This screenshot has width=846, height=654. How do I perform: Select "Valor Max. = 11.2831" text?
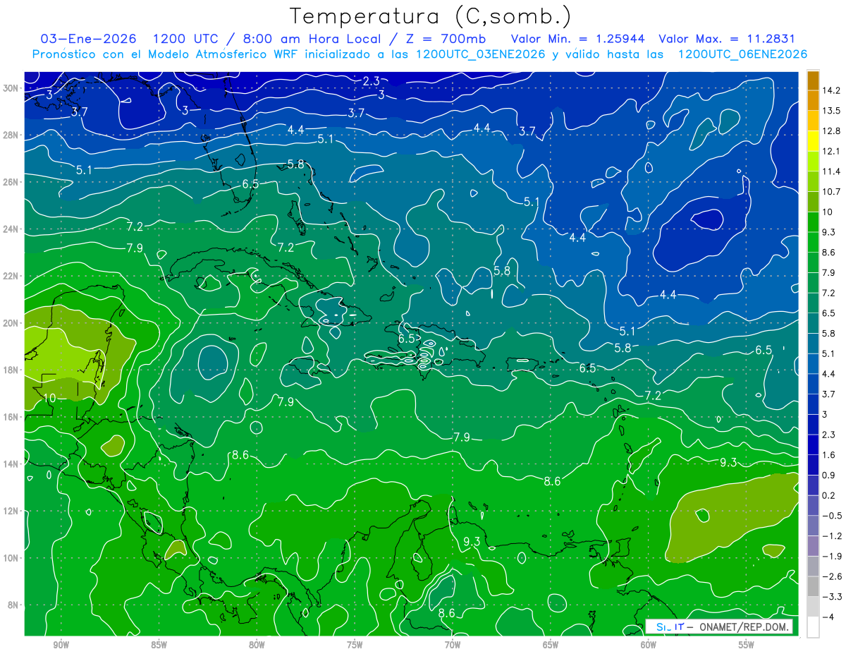727,38
